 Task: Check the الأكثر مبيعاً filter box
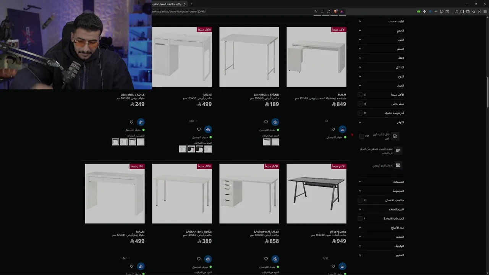[360, 95]
